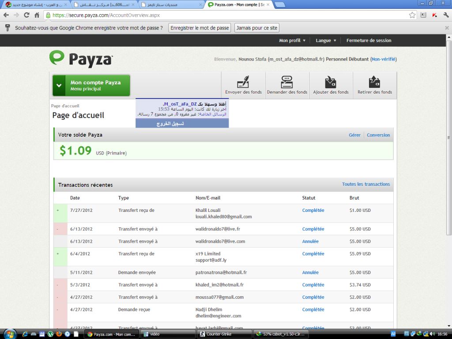This screenshot has height=339, width=452.
Task: Click Enregistrer le mot de passe button
Action: pyautogui.click(x=200, y=28)
